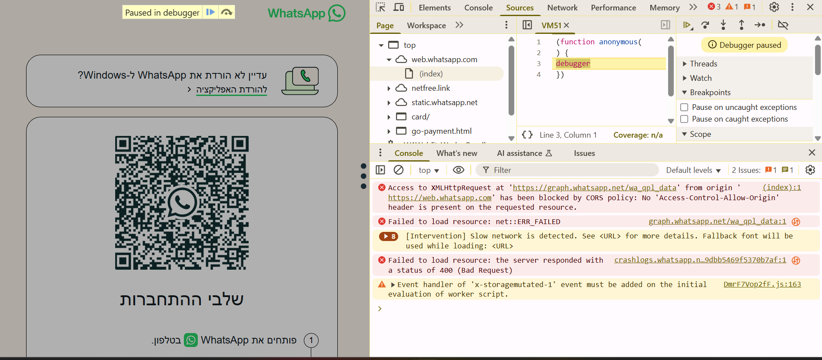The image size is (822, 360).
Task: Step out of current function
Action: pos(742,25)
